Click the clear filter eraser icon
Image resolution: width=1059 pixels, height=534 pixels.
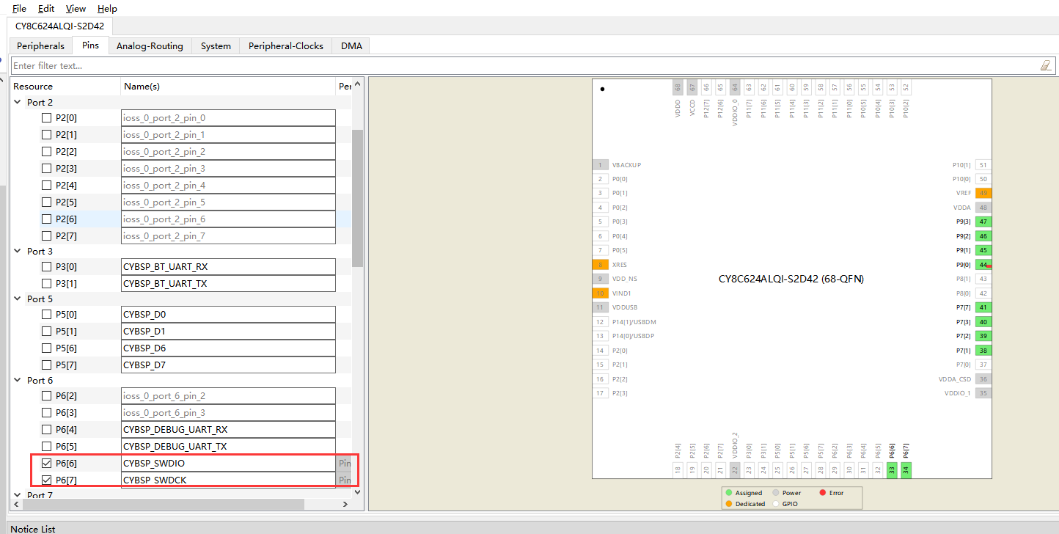1046,65
